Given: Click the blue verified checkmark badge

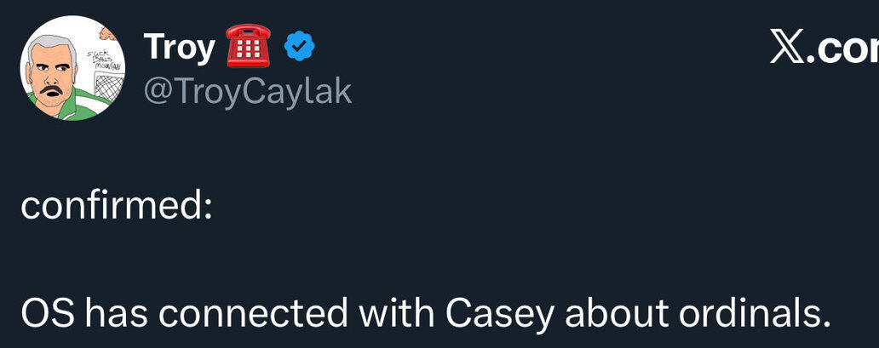Looking at the screenshot, I should [x=299, y=48].
